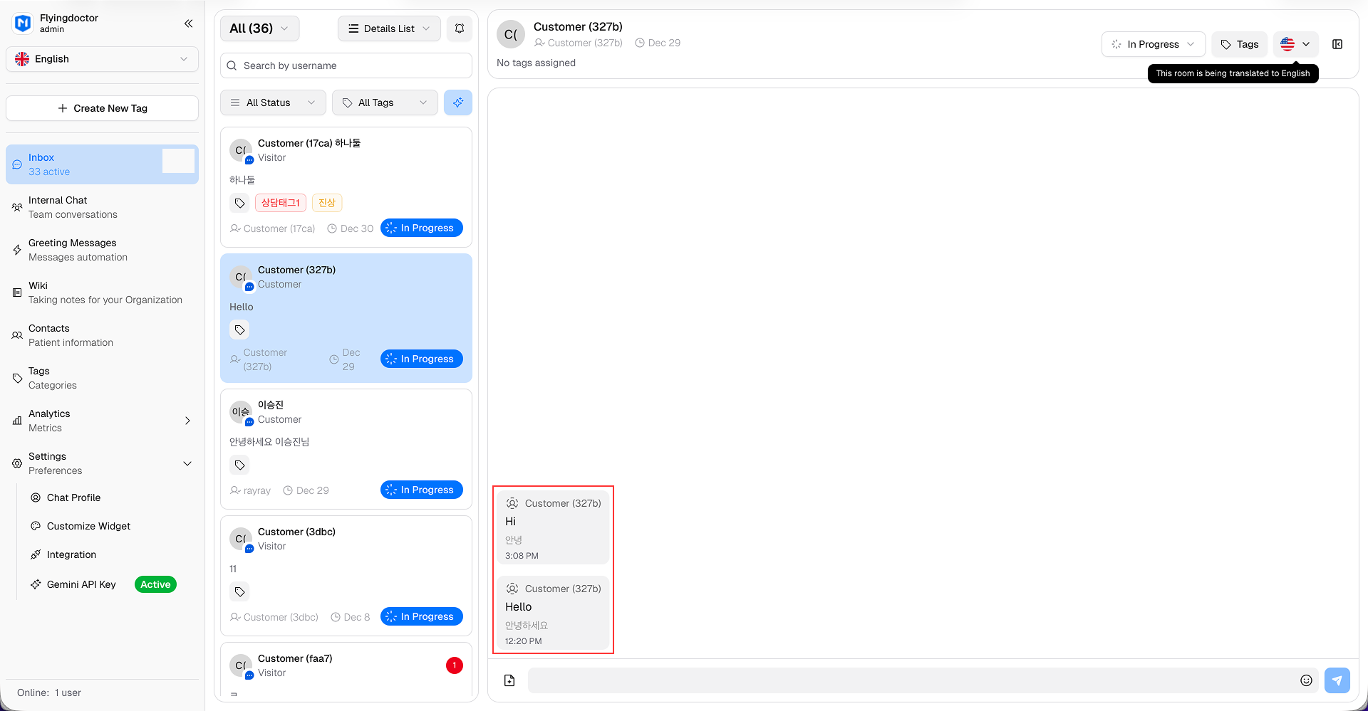Click the Create New Tag button
The width and height of the screenshot is (1368, 711).
point(102,108)
